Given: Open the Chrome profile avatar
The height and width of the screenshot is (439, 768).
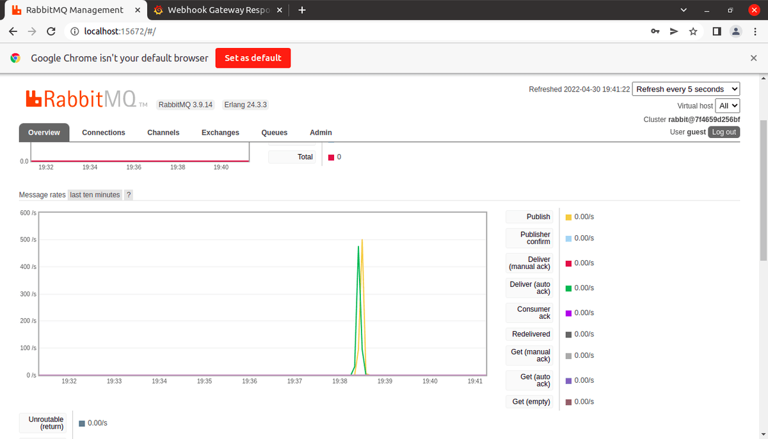Looking at the screenshot, I should 735,31.
